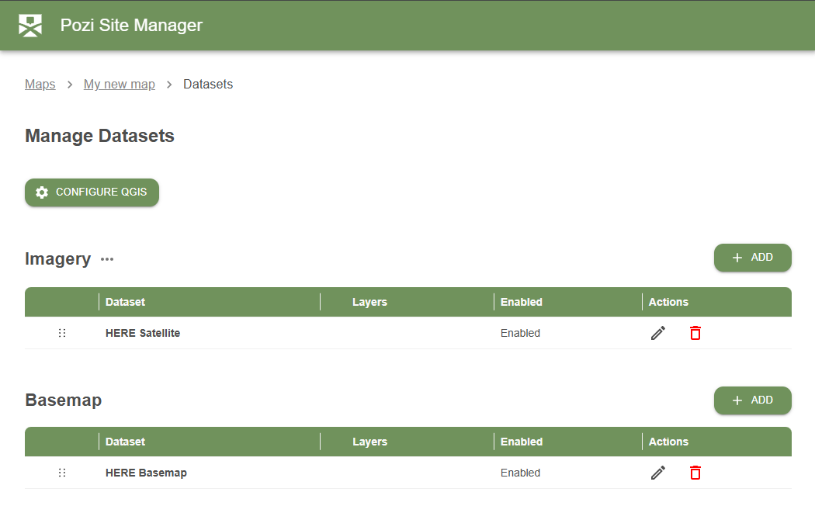The height and width of the screenshot is (506, 815).
Task: Toggle the Enabled status of HERE Basemap
Action: click(x=520, y=472)
